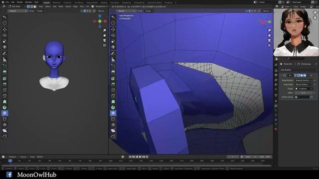This screenshot has width=319, height=179.
Task: Click the play animation button in timeline
Action: pyautogui.click(x=140, y=157)
